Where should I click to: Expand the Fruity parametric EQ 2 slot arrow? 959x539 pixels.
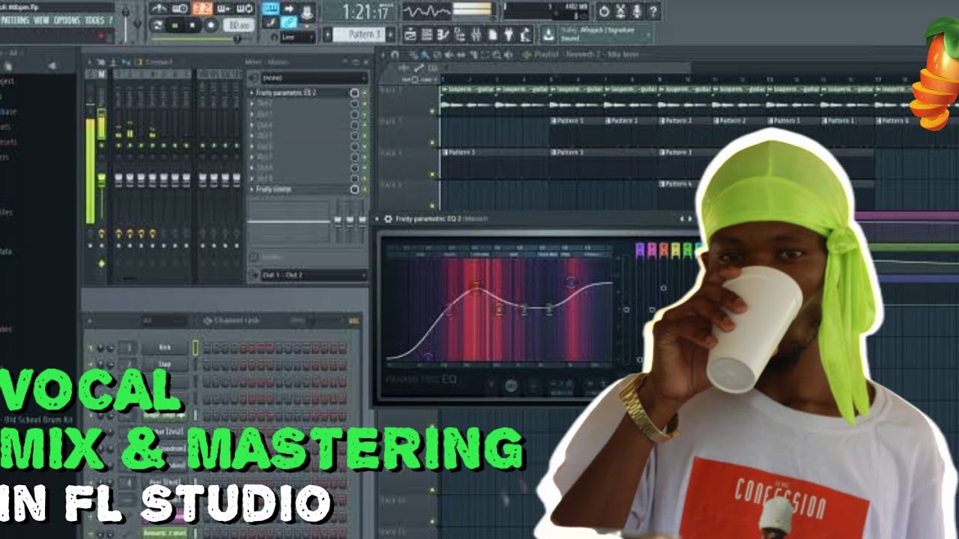tap(252, 93)
